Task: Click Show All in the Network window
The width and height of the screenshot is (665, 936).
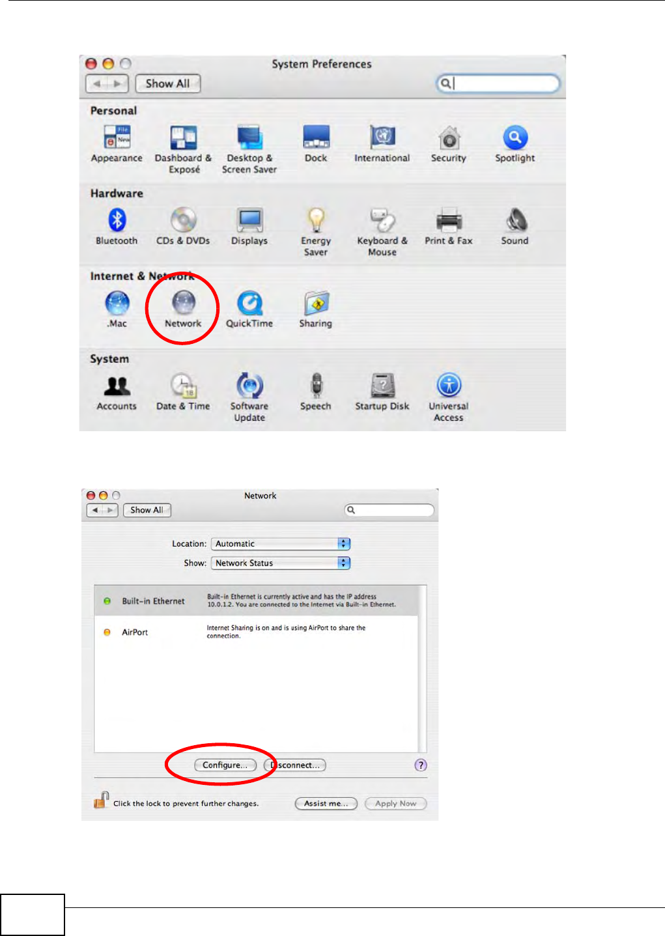Action: 147,510
